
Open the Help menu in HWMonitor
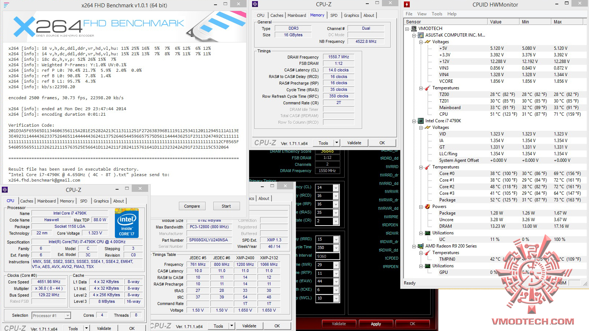pos(452,14)
